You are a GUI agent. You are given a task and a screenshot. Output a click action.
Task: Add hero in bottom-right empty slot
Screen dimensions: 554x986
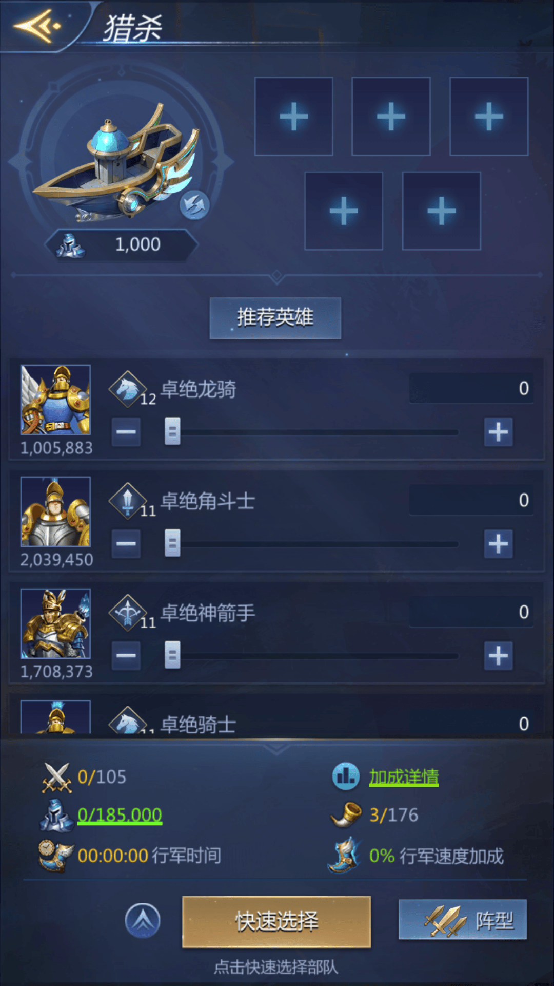[442, 211]
